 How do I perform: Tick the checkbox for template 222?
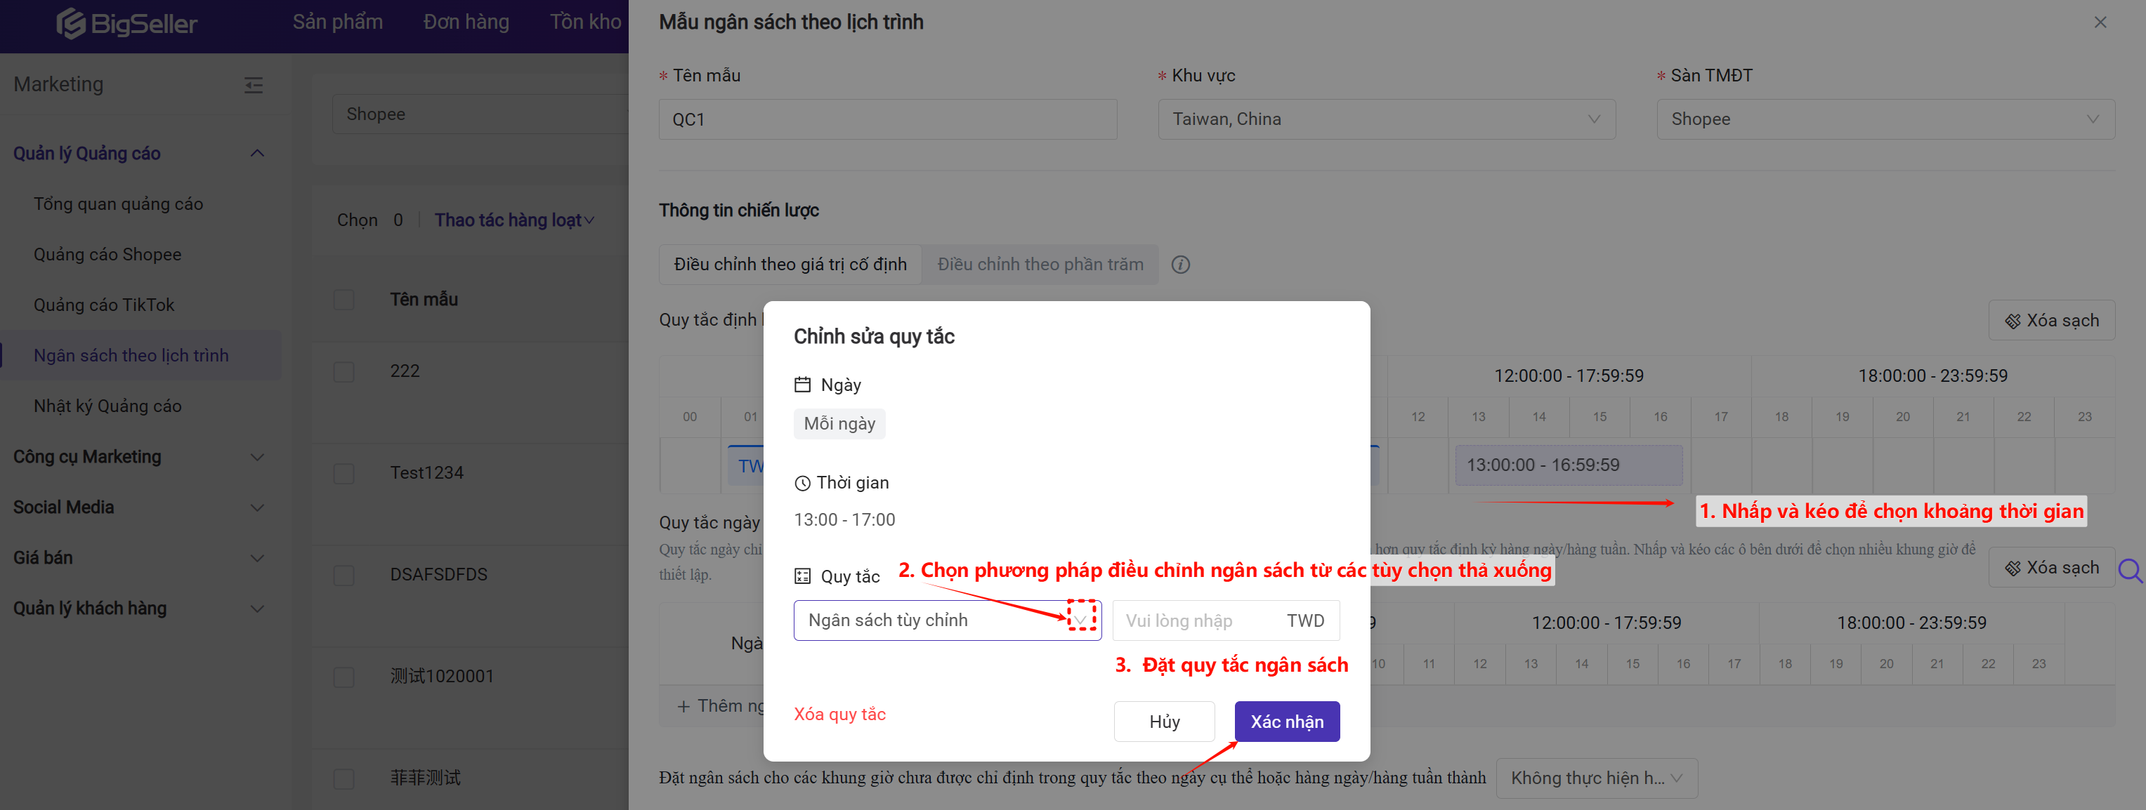click(344, 371)
